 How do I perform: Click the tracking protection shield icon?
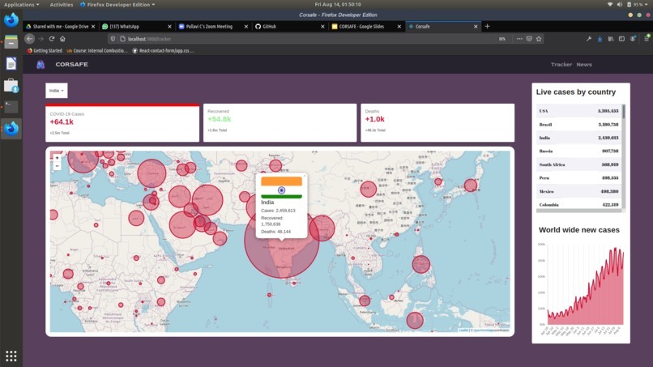[113, 39]
